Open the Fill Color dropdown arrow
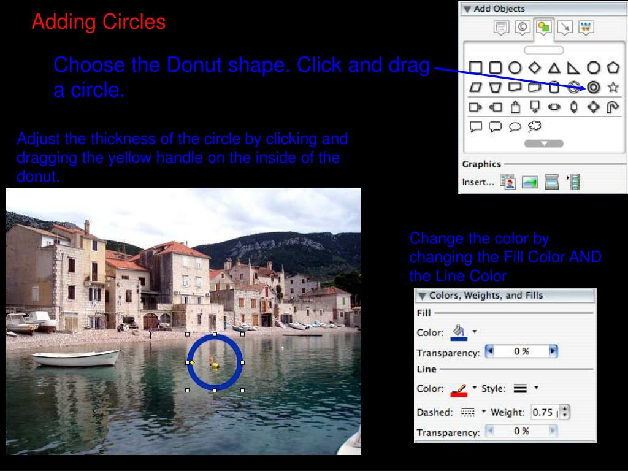This screenshot has width=628, height=471. tap(475, 331)
